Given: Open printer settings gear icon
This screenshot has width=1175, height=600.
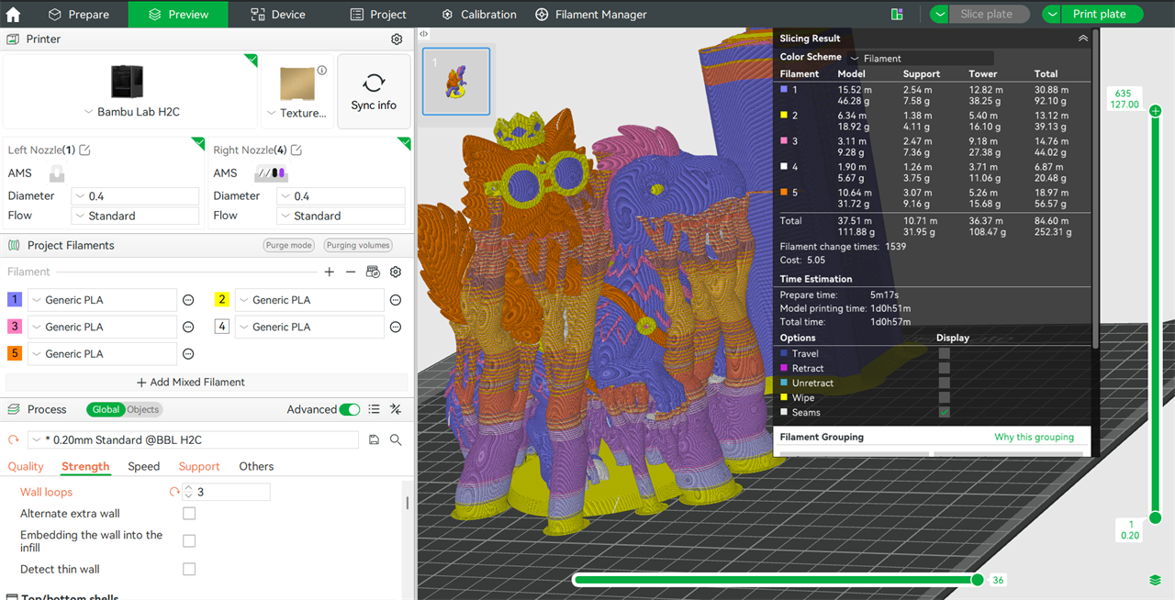Looking at the screenshot, I should [397, 39].
